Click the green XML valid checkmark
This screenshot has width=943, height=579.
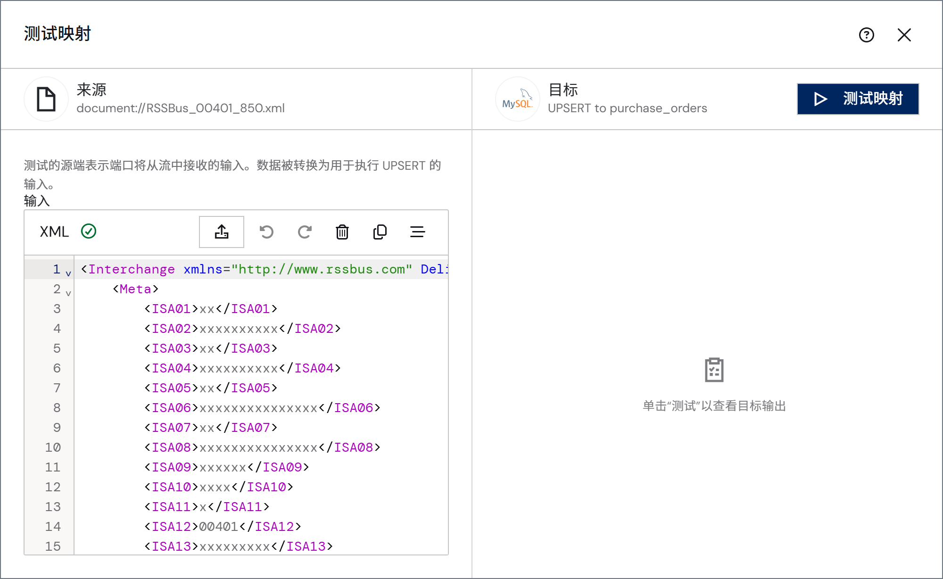(x=89, y=232)
